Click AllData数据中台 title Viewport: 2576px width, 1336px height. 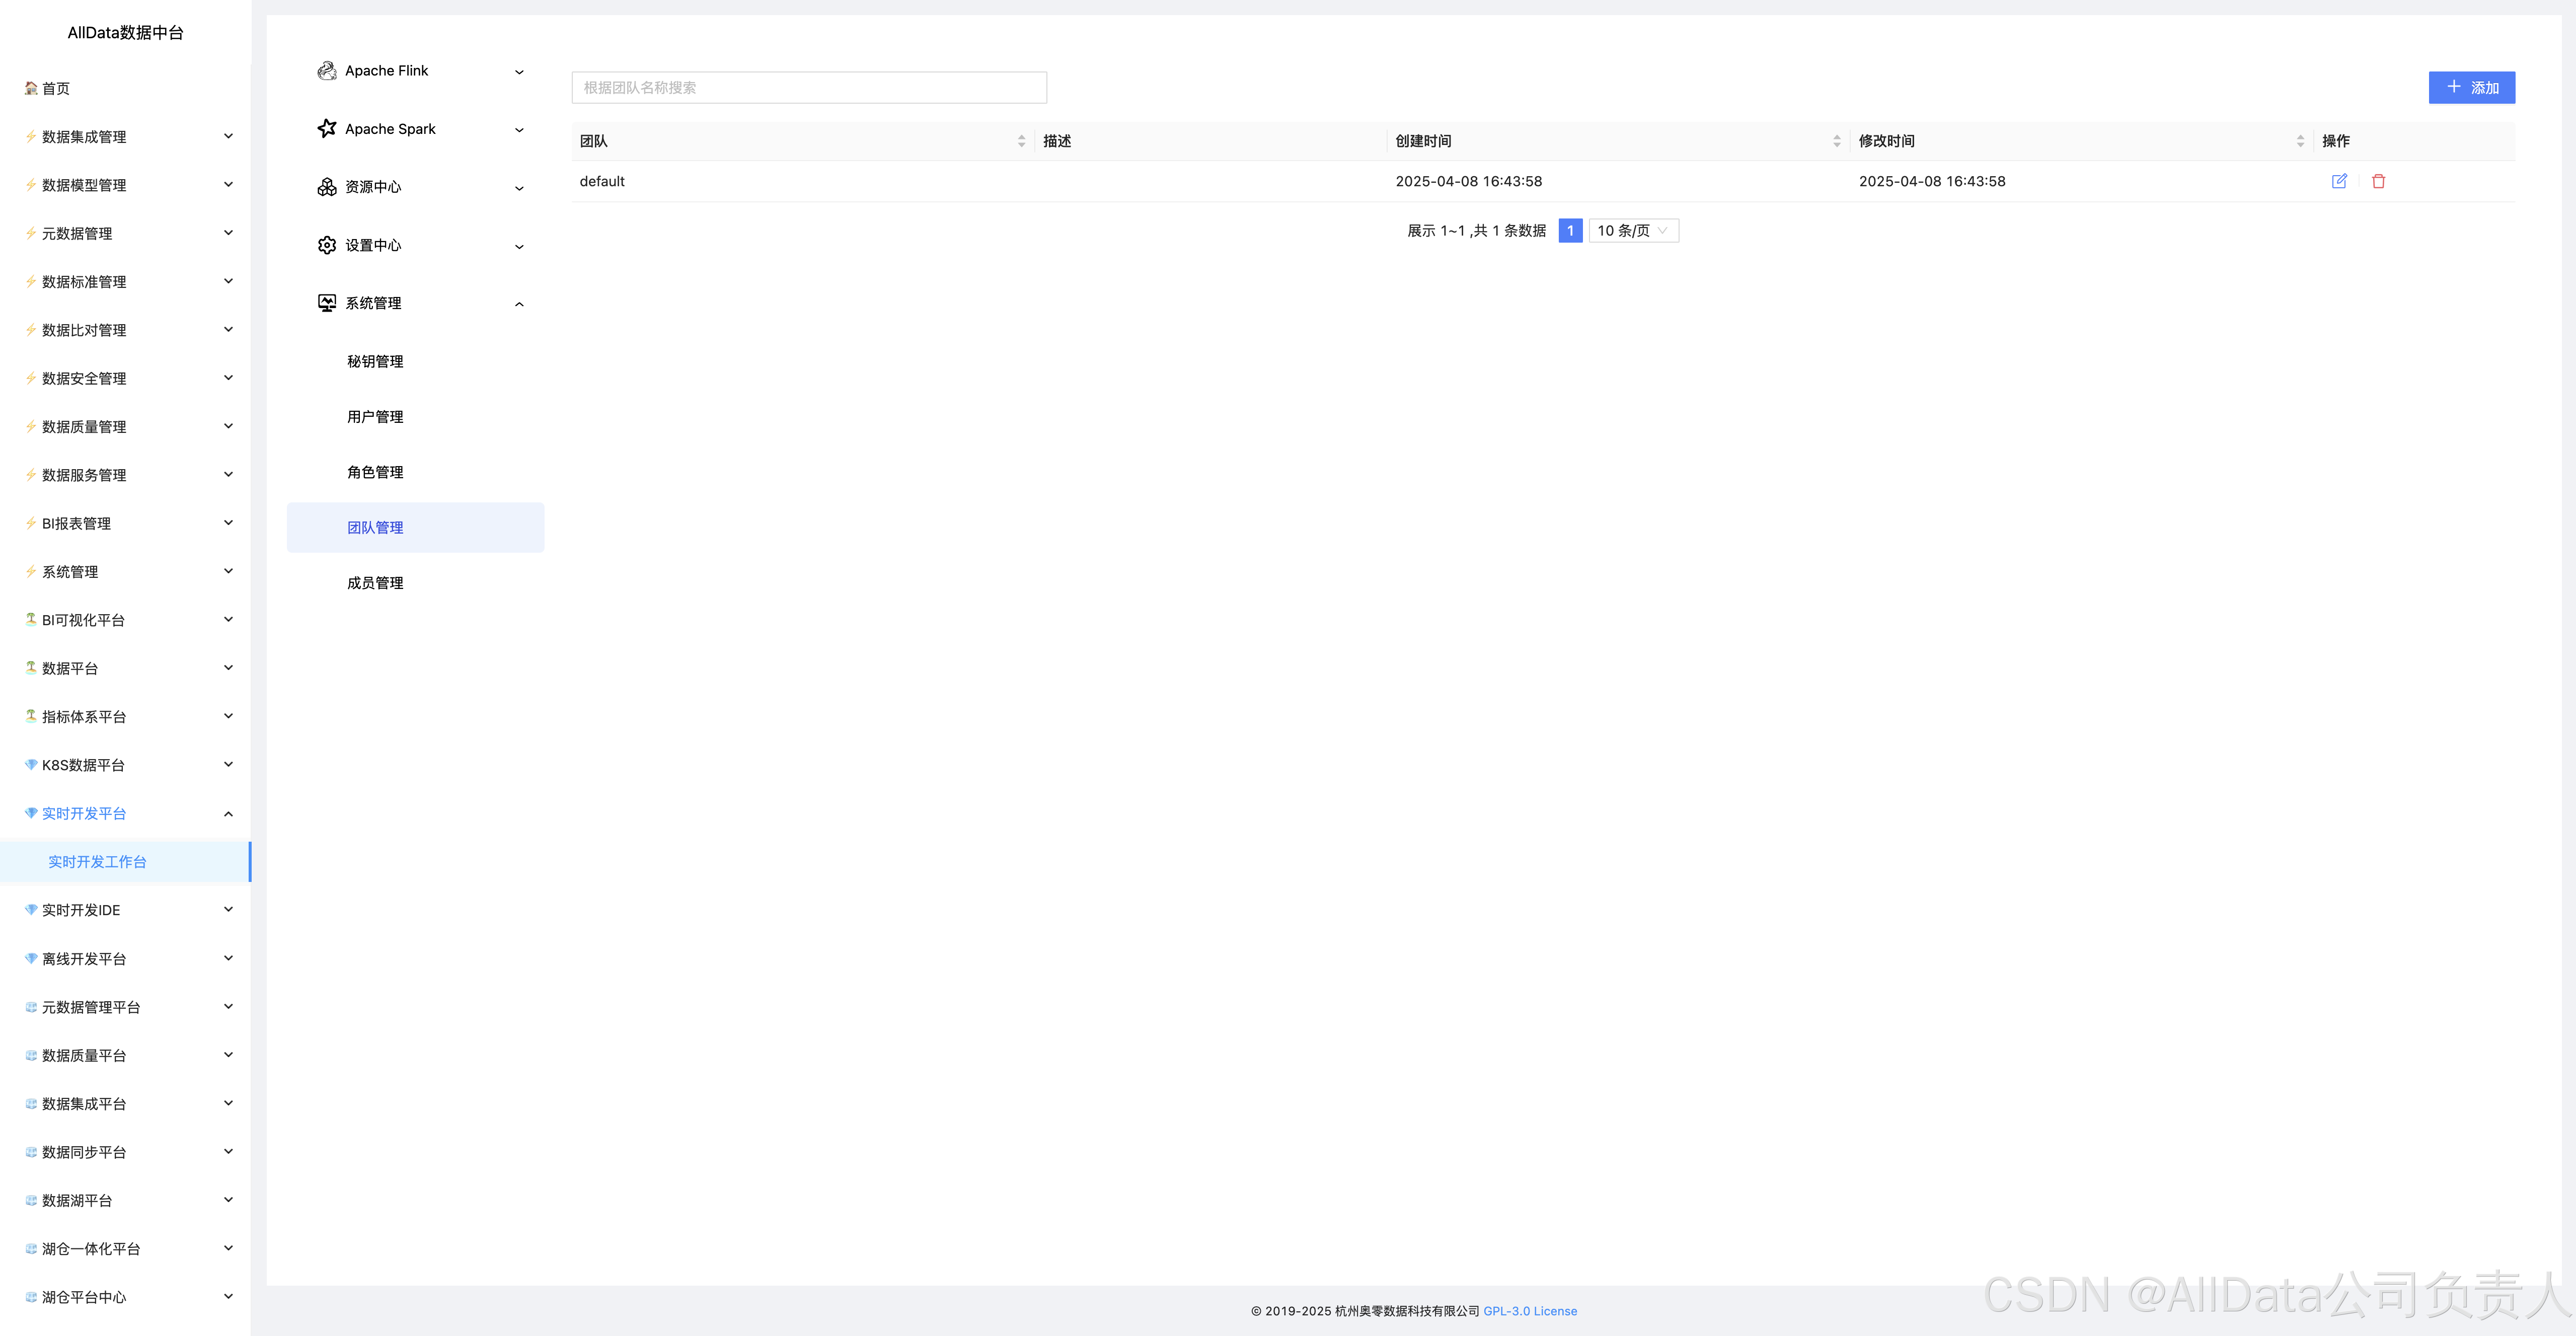(x=125, y=33)
